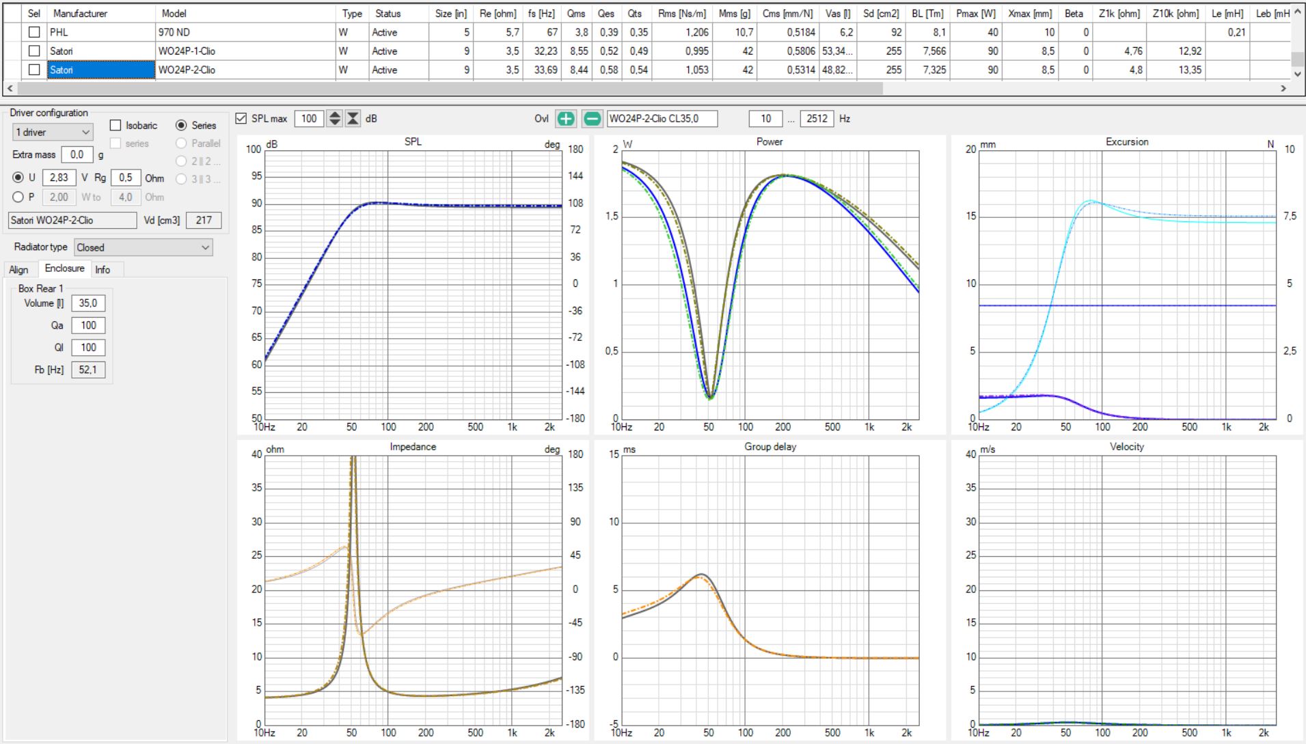Click the box Volume input field
1306x744 pixels.
(x=88, y=303)
